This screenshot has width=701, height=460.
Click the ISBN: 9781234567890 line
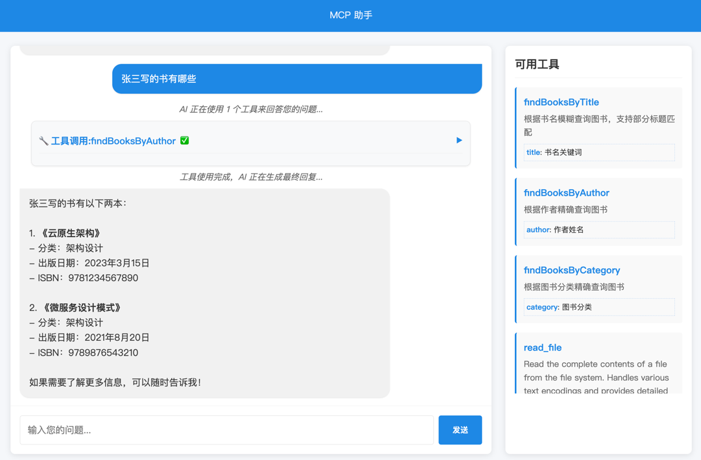click(x=84, y=278)
